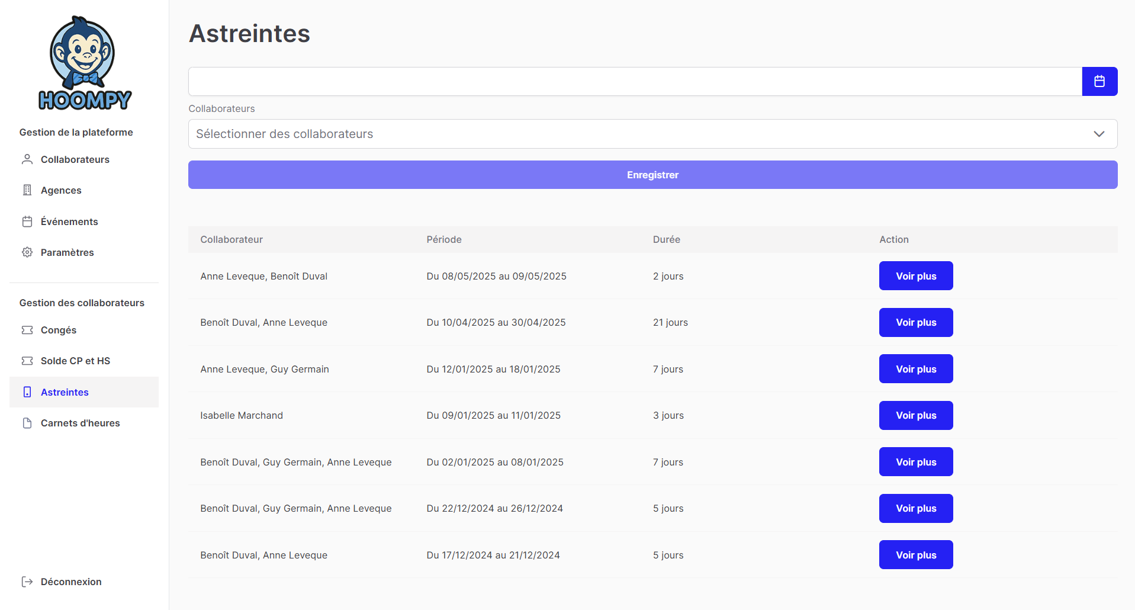This screenshot has height=610, width=1135.
Task: Click the ticket icon beside Congés
Action: (27, 330)
